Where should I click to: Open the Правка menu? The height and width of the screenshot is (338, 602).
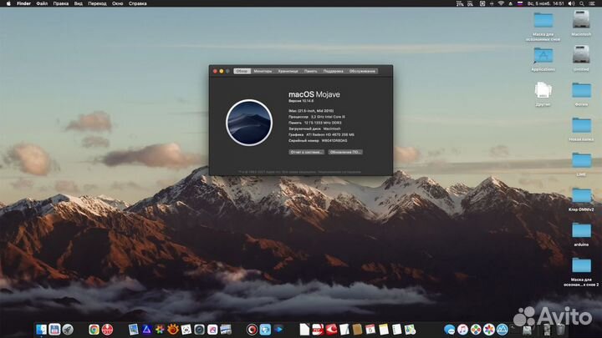click(61, 3)
